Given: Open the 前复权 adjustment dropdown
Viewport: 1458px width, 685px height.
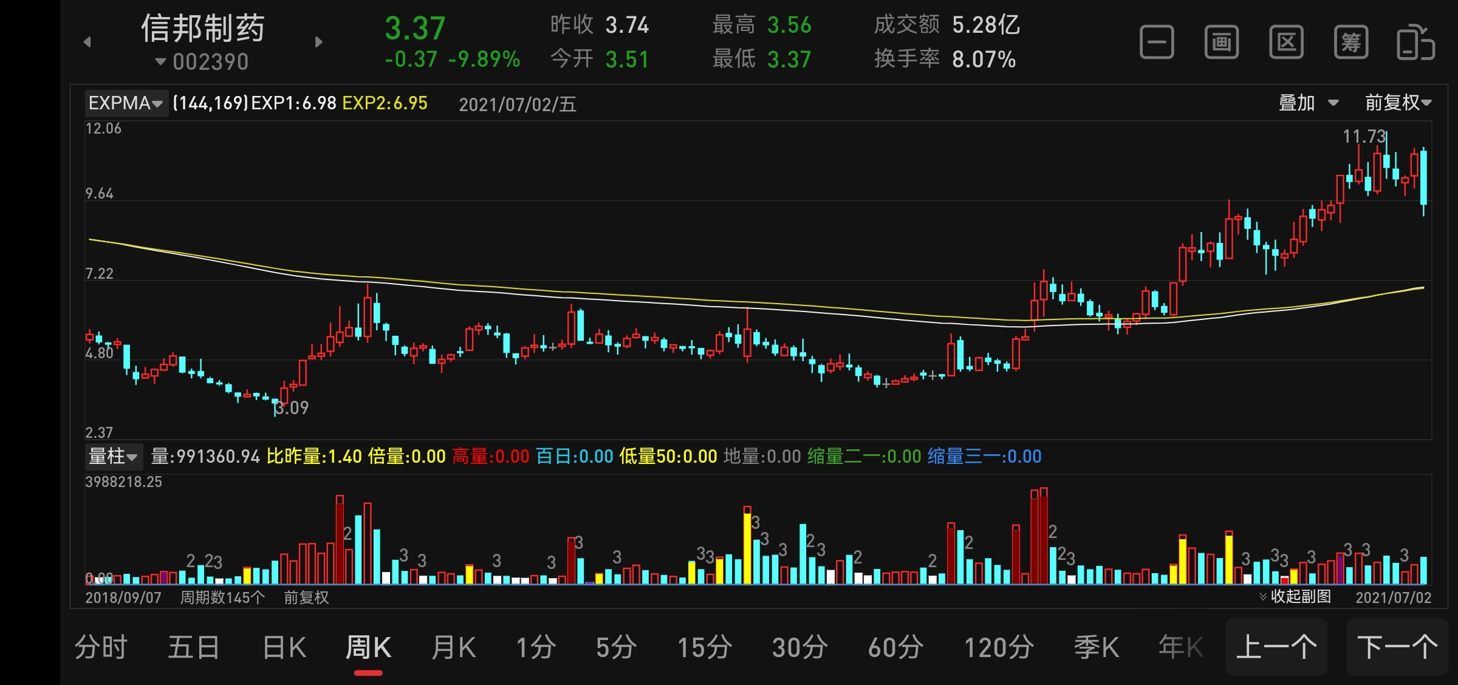Looking at the screenshot, I should coord(1398,103).
